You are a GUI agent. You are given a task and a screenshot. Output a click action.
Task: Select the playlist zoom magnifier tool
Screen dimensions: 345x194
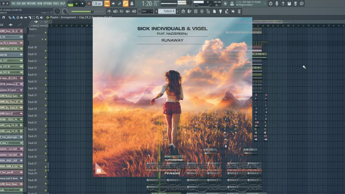[37, 17]
